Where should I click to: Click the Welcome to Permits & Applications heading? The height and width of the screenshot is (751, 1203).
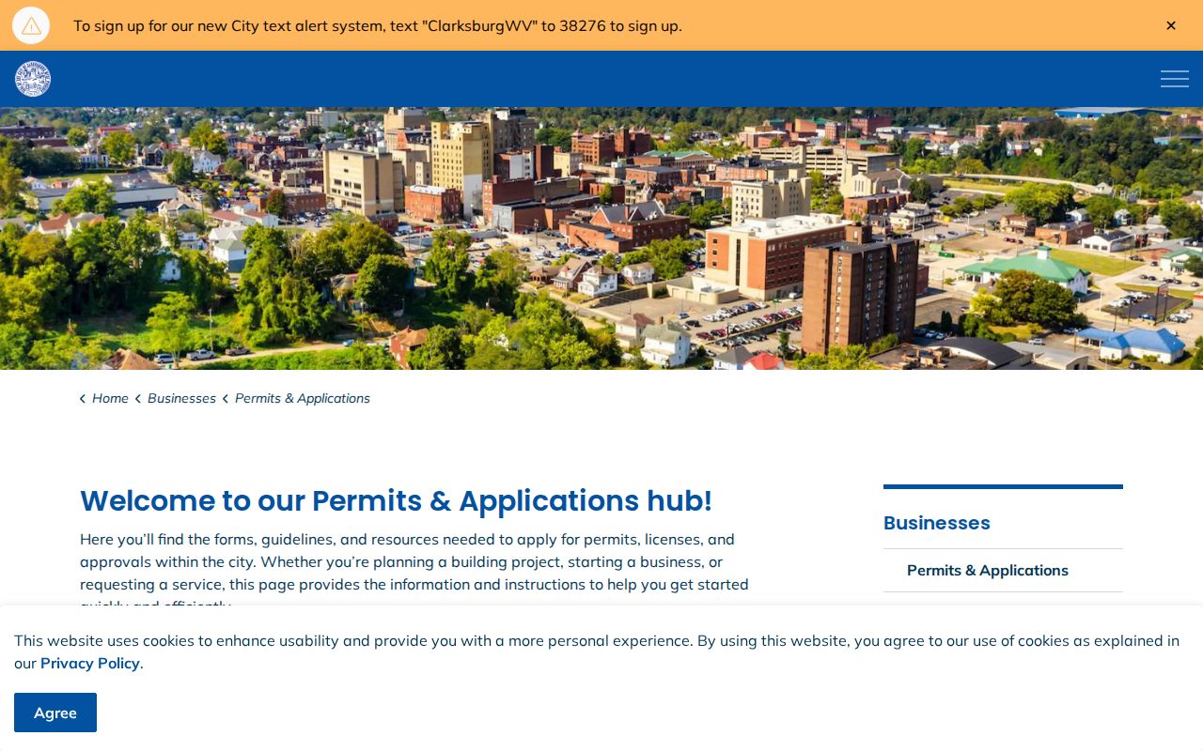(x=396, y=501)
